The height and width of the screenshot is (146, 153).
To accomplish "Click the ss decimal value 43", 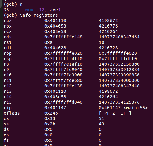I will click(x=102, y=124).
